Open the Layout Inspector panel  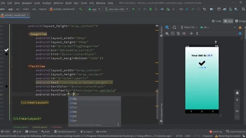coord(236,131)
